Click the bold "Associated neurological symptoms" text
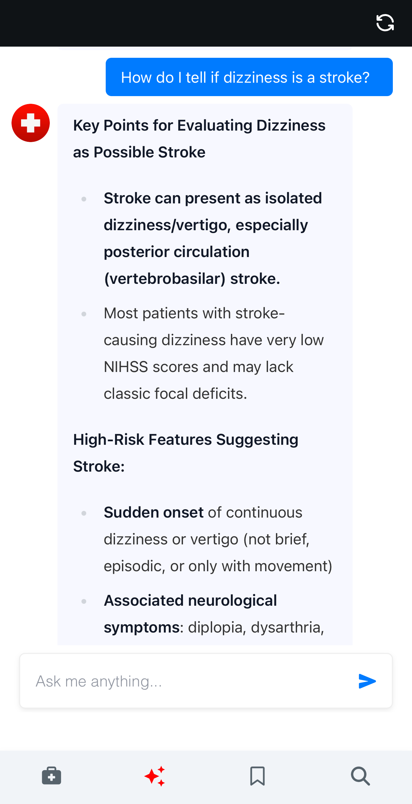 coord(190,601)
